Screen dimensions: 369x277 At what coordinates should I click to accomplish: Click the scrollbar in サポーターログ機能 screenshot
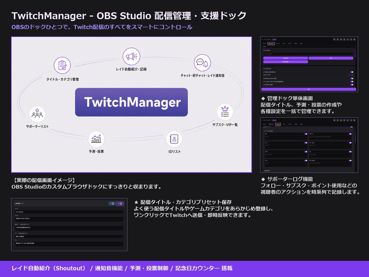(356, 136)
